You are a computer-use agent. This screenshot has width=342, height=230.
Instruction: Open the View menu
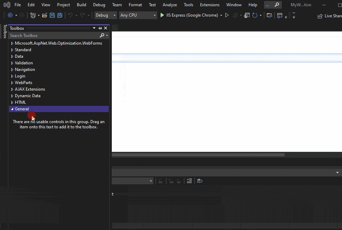point(46,4)
